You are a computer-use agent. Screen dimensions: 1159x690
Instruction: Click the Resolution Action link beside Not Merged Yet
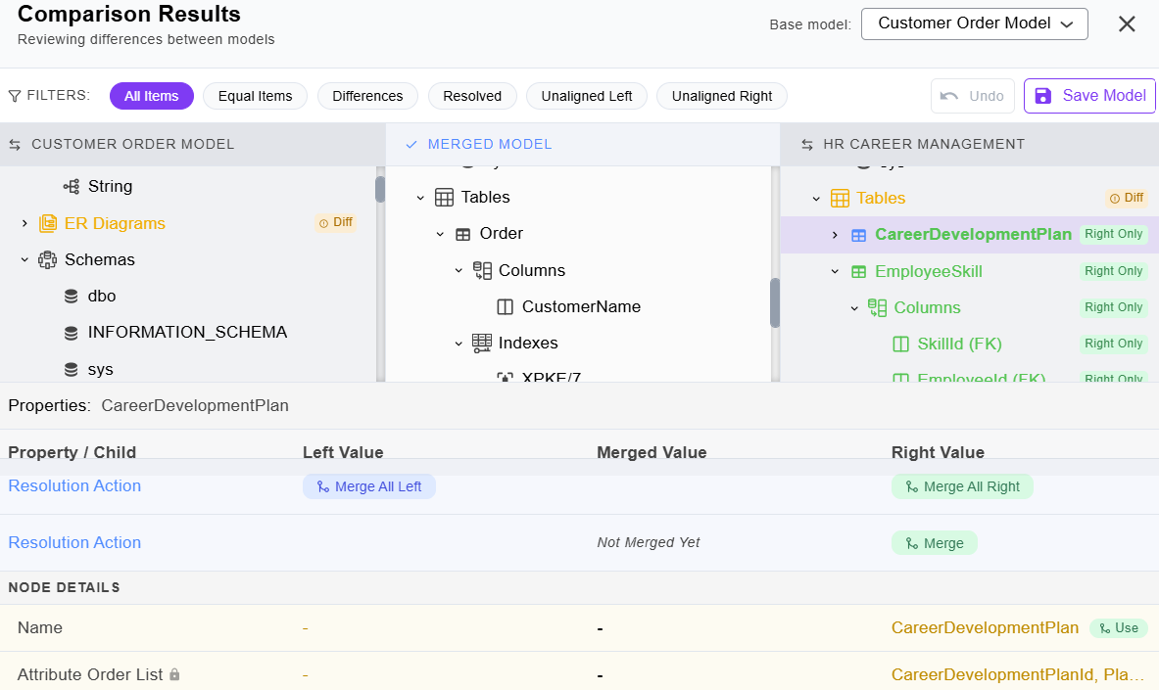pos(74,542)
